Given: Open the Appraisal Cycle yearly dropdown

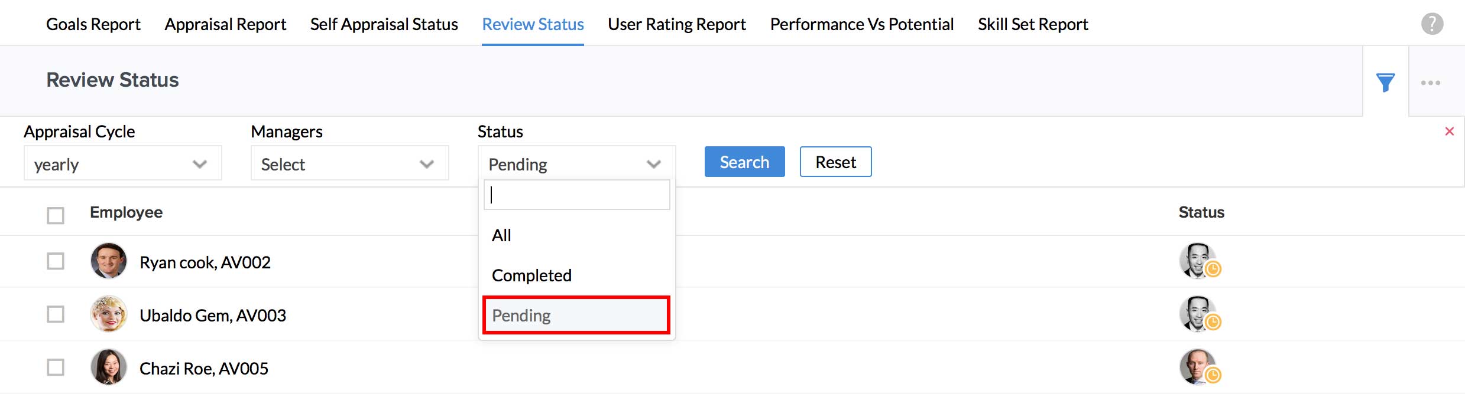Looking at the screenshot, I should (122, 163).
